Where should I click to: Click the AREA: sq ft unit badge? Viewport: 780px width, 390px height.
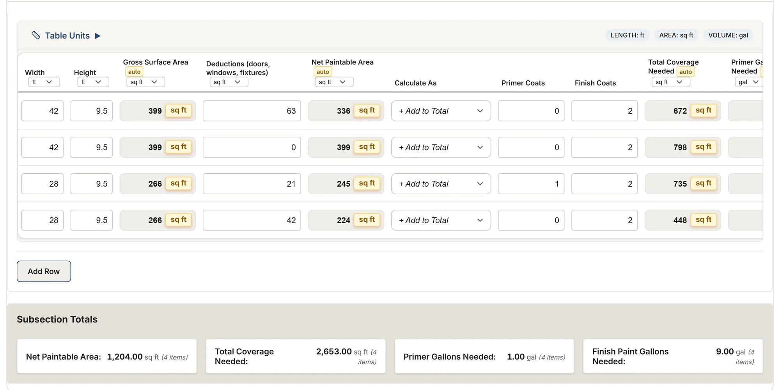pos(676,35)
